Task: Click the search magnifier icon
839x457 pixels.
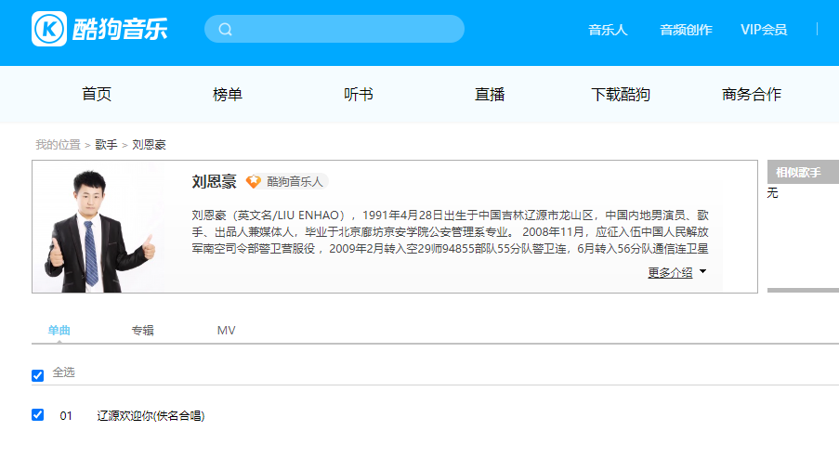Action: [x=225, y=29]
